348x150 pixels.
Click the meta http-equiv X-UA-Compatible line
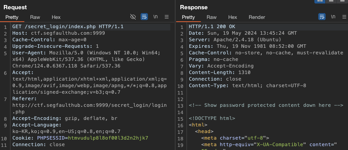point(269,145)
